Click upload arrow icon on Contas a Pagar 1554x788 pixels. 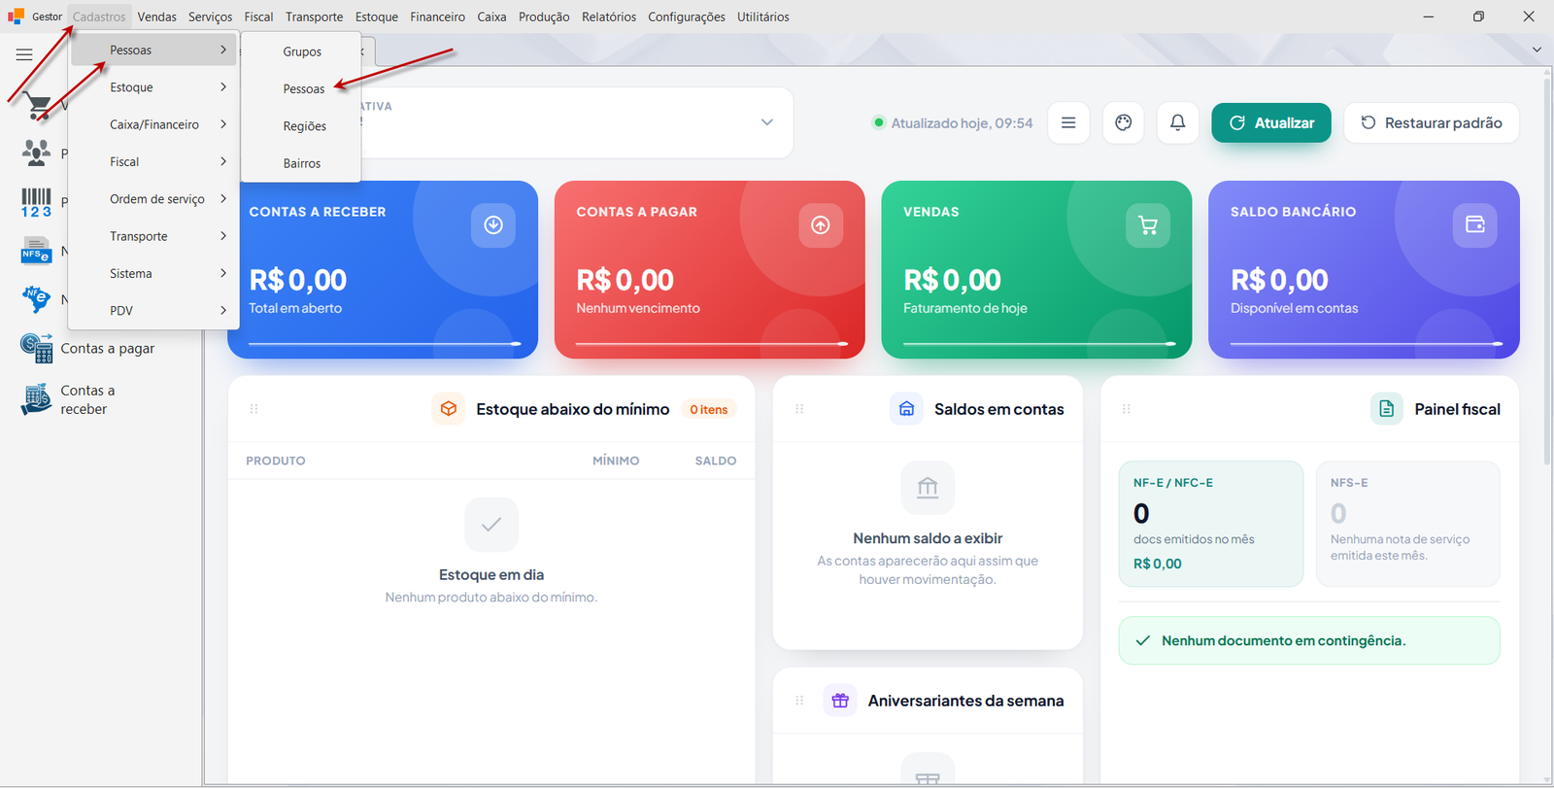[821, 225]
